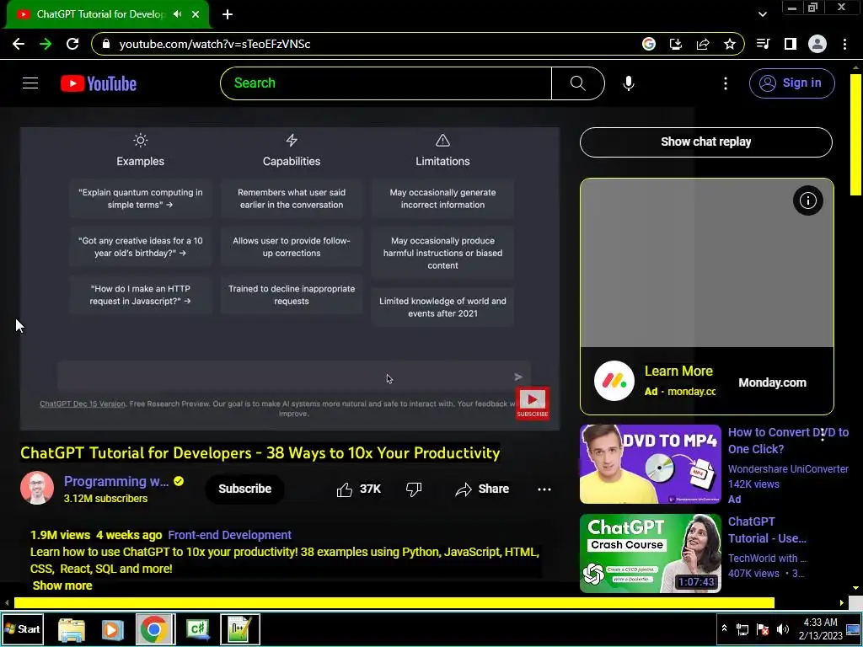This screenshot has width=863, height=647.
Task: Click network icon in system tray
Action: click(x=742, y=629)
